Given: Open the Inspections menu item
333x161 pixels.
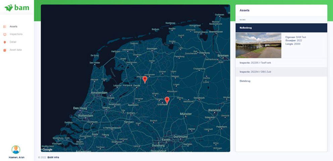Looking at the screenshot, I should [16, 34].
